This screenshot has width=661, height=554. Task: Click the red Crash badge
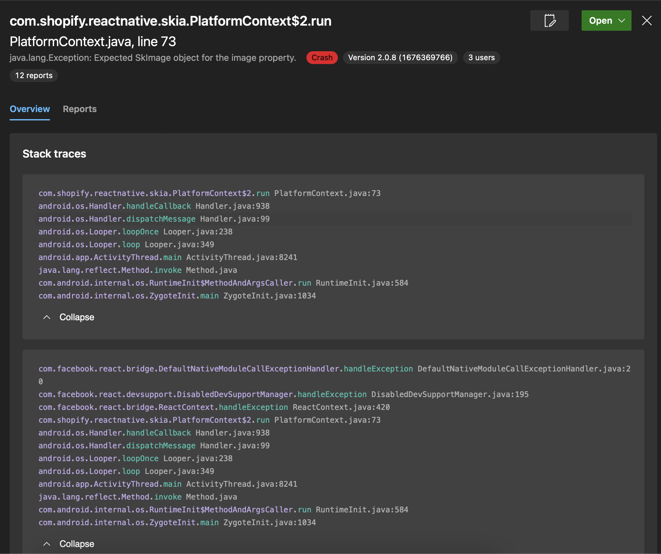[322, 58]
